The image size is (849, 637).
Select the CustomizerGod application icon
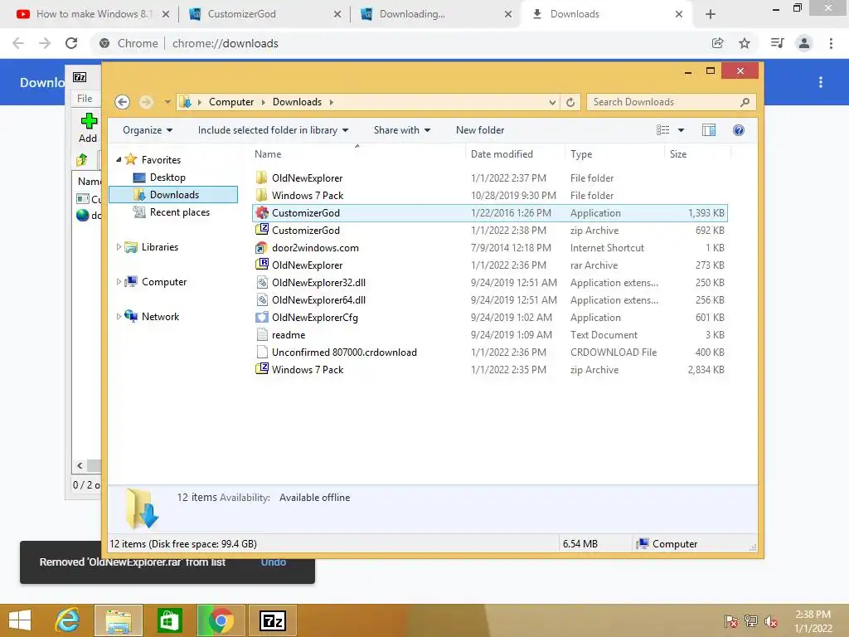tap(262, 213)
